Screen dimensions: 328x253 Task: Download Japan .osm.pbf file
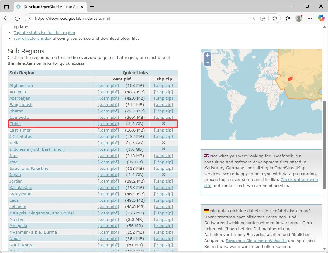coord(108,175)
